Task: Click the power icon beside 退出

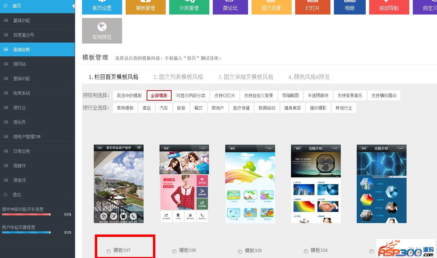Action: 6,195
